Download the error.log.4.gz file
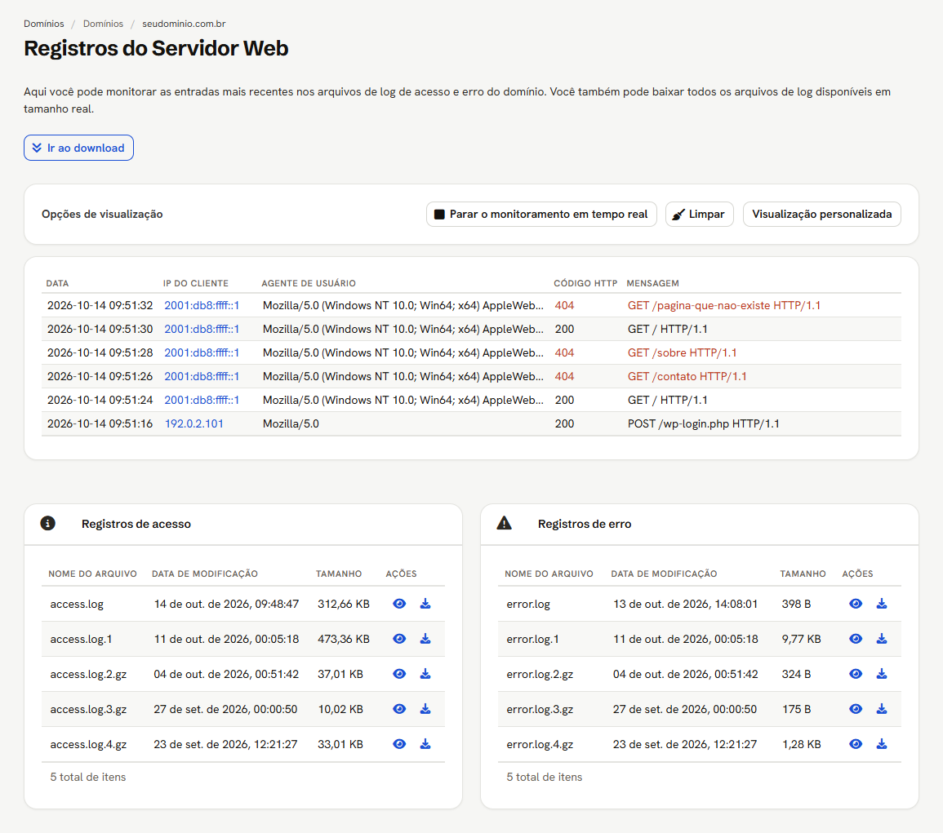 882,744
